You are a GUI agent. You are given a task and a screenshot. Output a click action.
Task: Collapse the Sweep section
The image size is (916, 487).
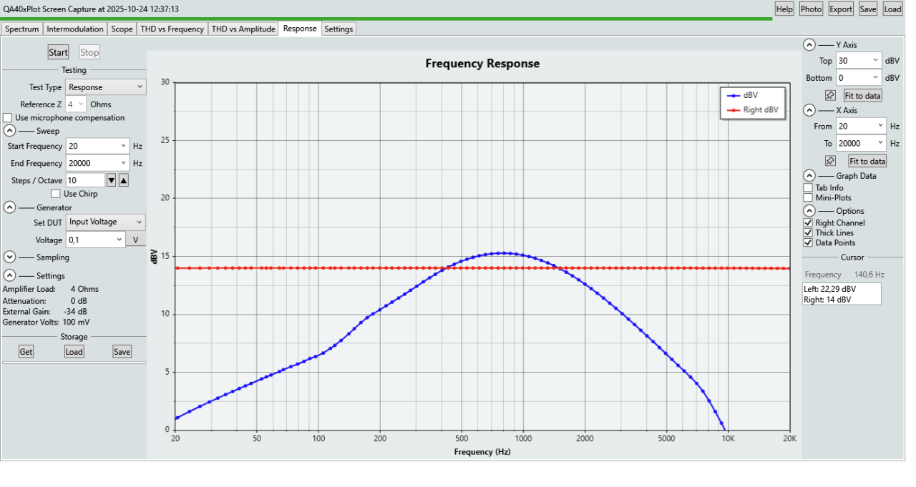click(10, 131)
